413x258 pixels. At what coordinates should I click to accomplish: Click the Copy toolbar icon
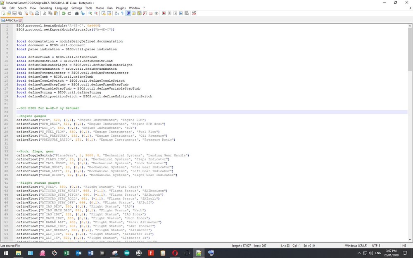coord(50,13)
